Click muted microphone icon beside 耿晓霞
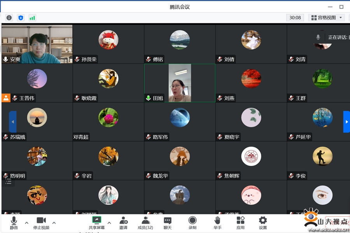The height and width of the screenshot is (233, 350). [77, 98]
